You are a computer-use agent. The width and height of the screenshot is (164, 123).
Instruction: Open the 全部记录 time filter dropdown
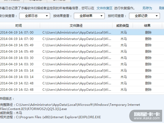coord(144,16)
